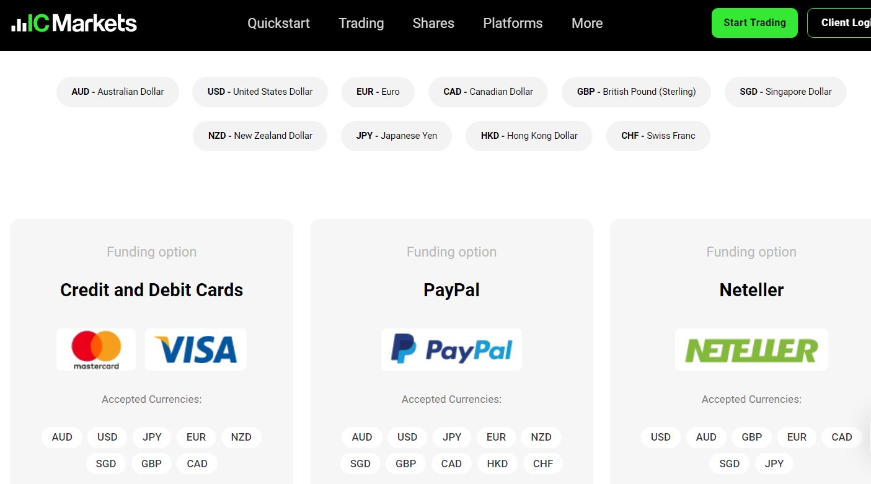Choose the GBP - British Pound filter

[x=636, y=92]
